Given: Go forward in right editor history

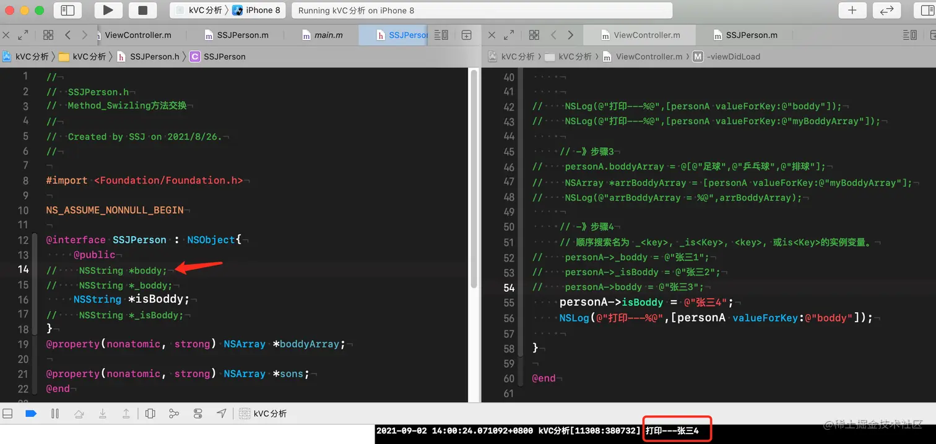Looking at the screenshot, I should click(x=571, y=35).
